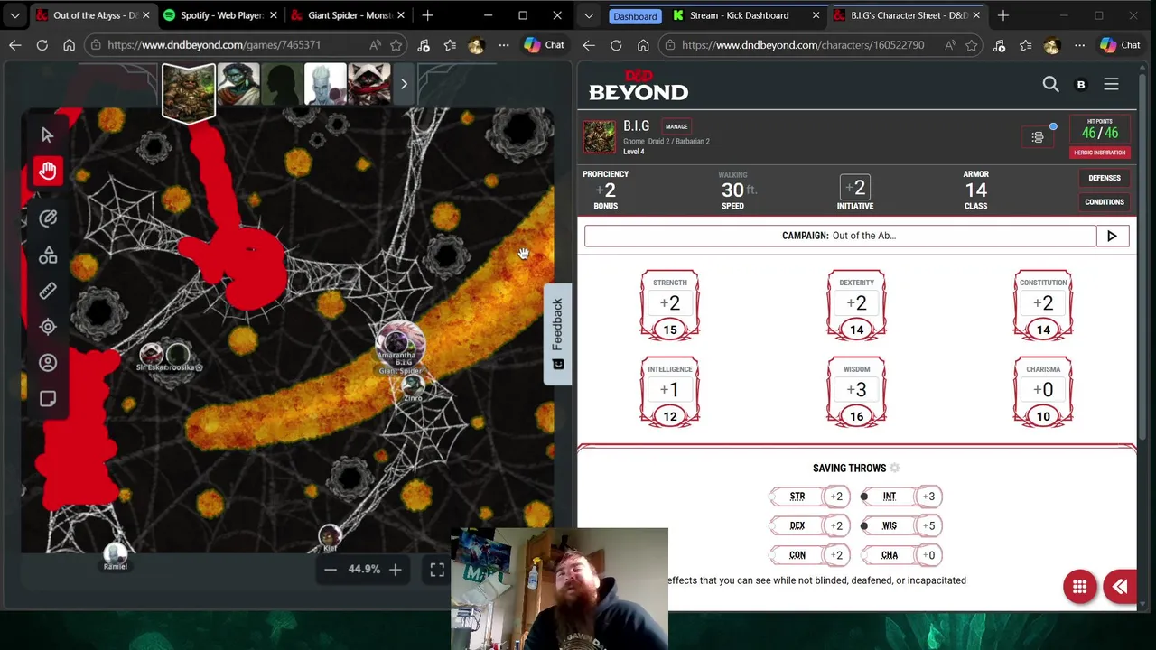Open the Feedback side tab on map

[x=557, y=334]
